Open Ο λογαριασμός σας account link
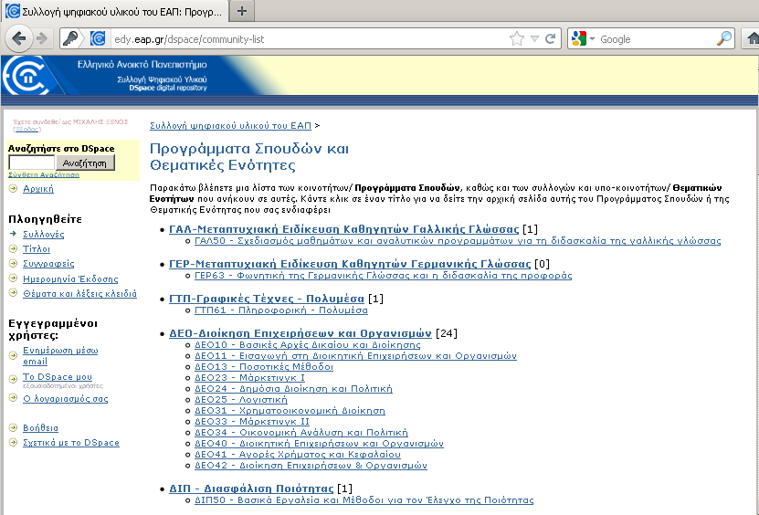This screenshot has width=759, height=515. click(x=66, y=399)
